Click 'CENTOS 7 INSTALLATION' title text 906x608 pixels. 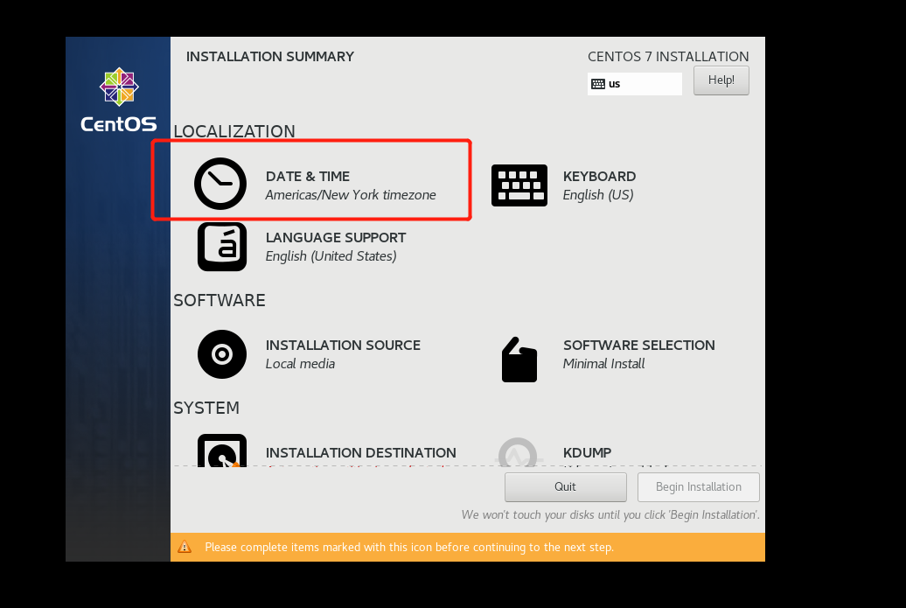(668, 57)
